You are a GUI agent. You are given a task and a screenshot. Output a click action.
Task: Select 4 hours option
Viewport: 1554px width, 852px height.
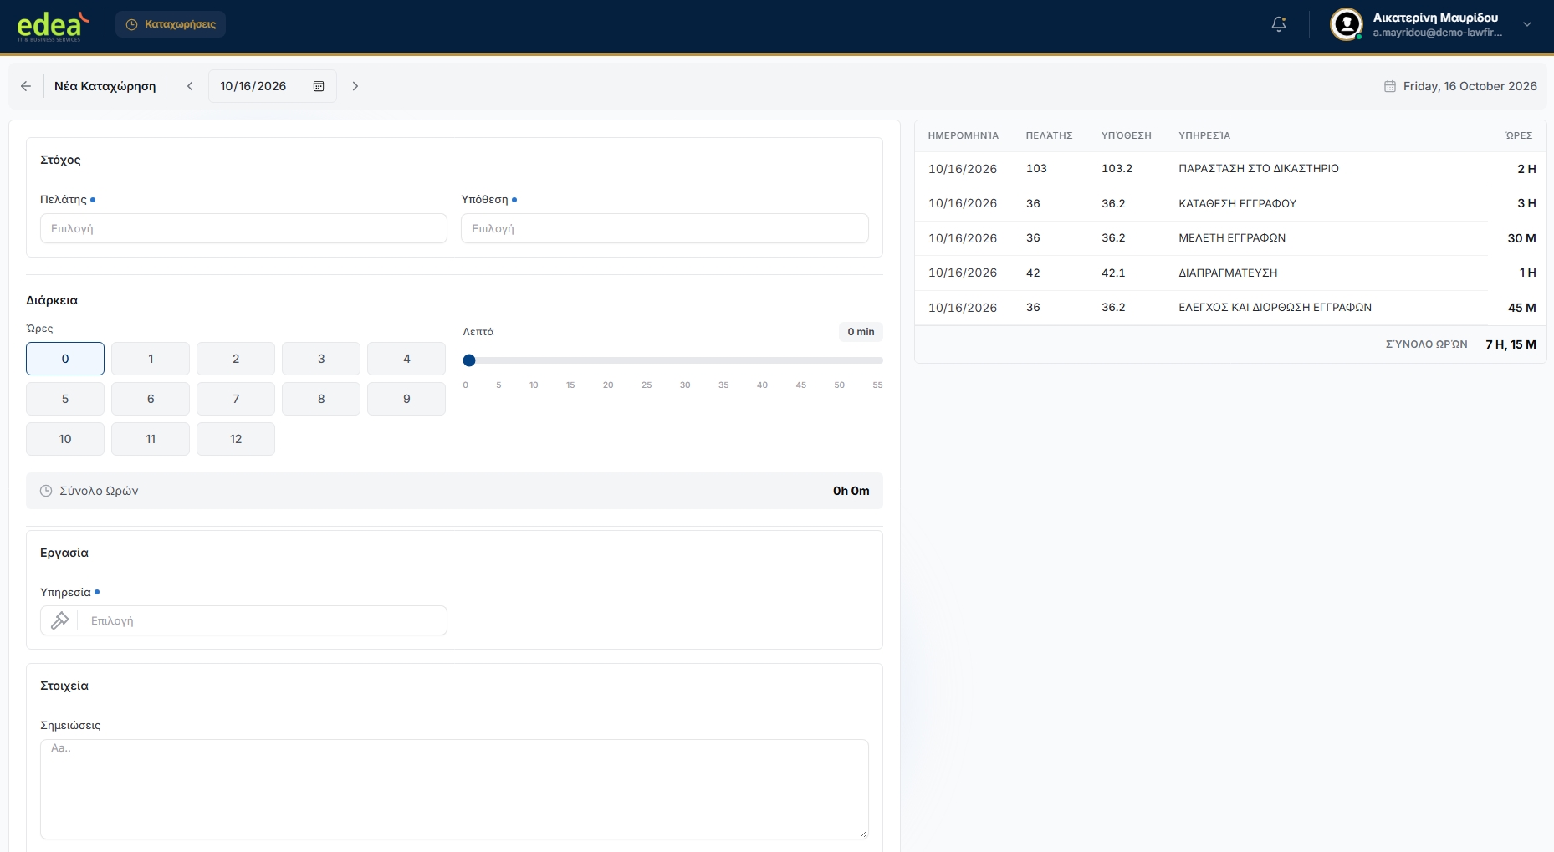click(406, 359)
